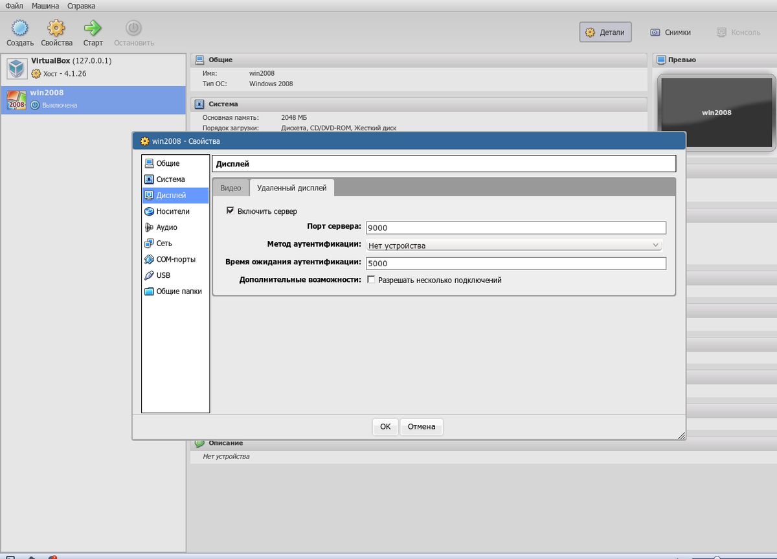
Task: Click Порядок загрузки value text
Action: [339, 128]
